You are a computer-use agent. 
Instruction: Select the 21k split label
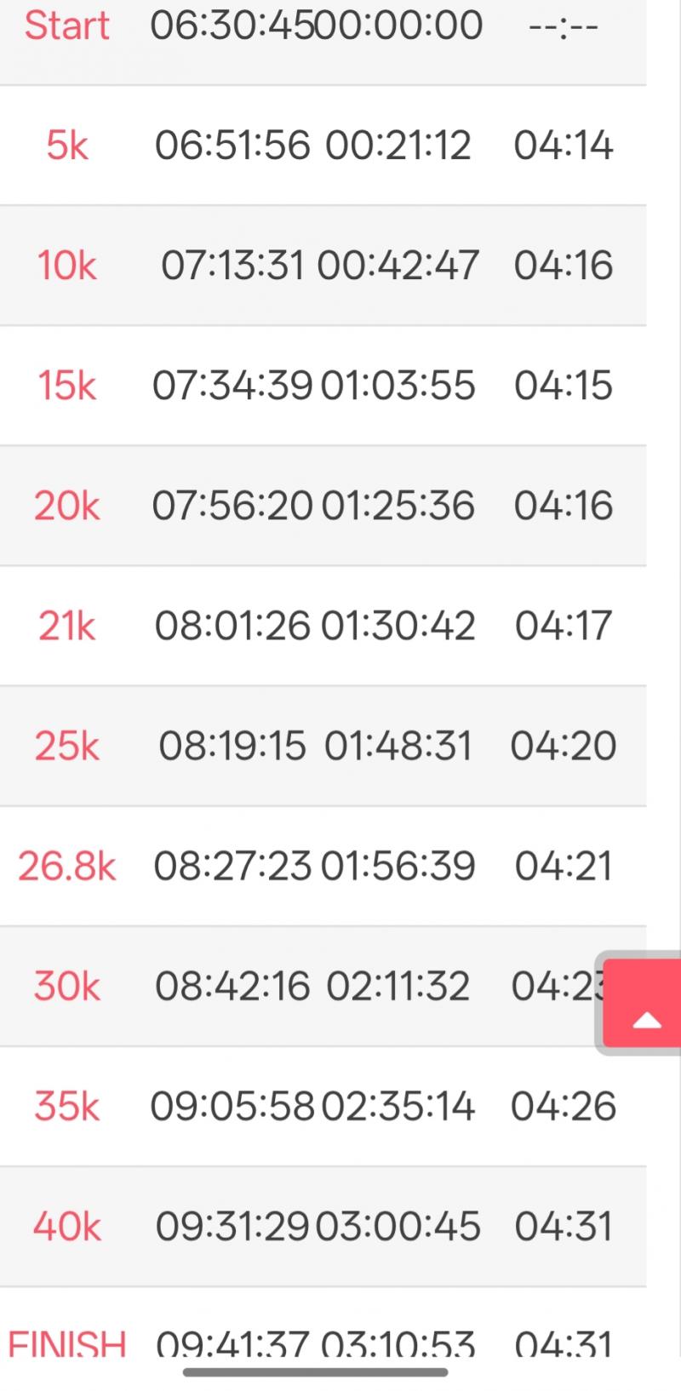(x=66, y=627)
